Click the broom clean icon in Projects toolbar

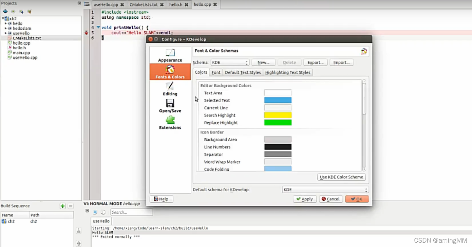click(29, 11)
